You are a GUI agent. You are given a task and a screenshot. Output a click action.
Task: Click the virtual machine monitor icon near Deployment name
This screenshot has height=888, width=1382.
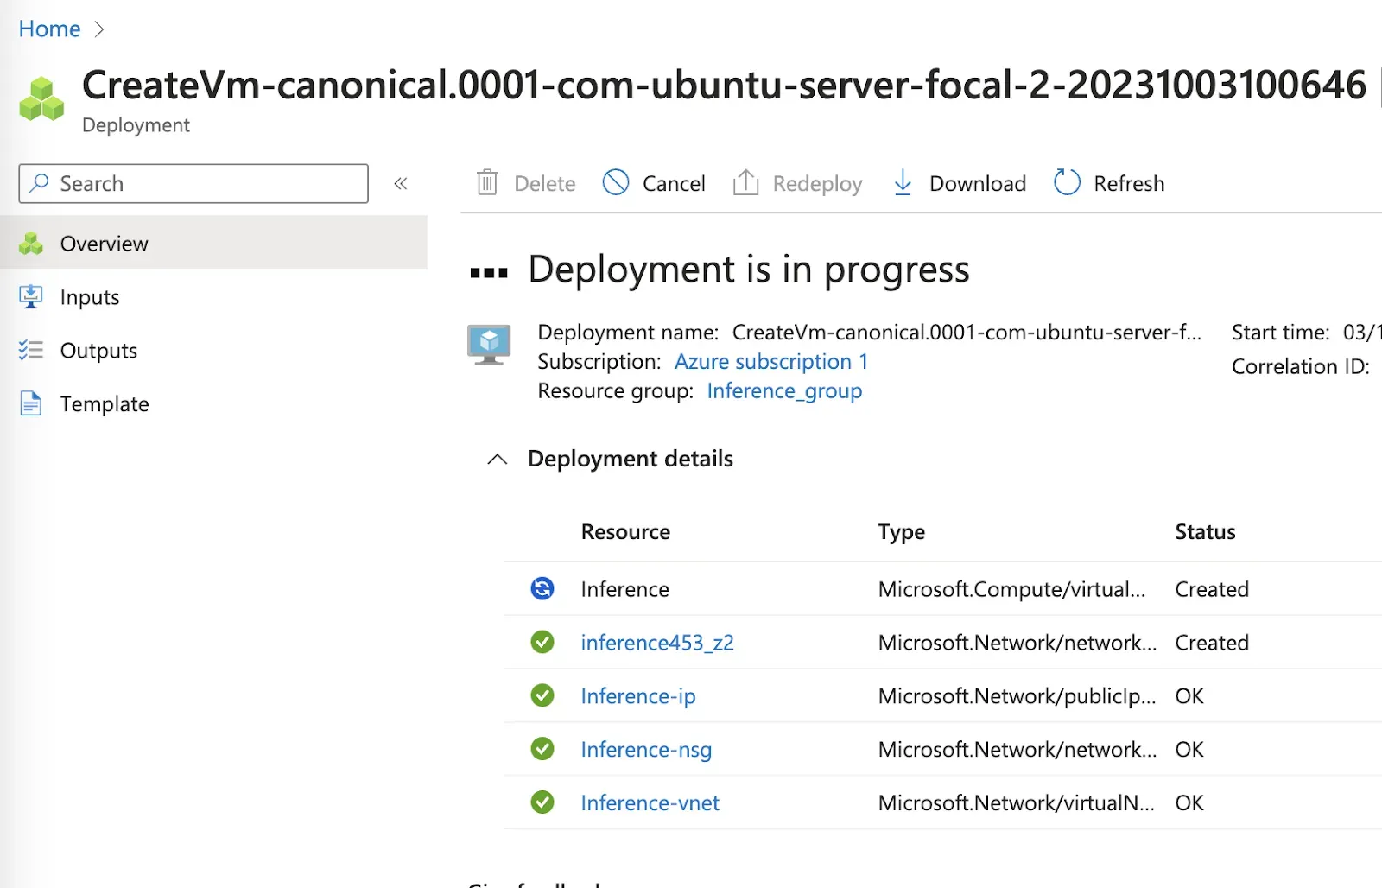coord(489,345)
